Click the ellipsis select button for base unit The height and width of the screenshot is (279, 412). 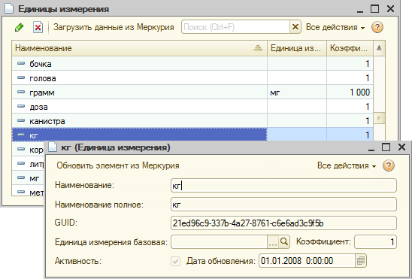[x=273, y=241]
